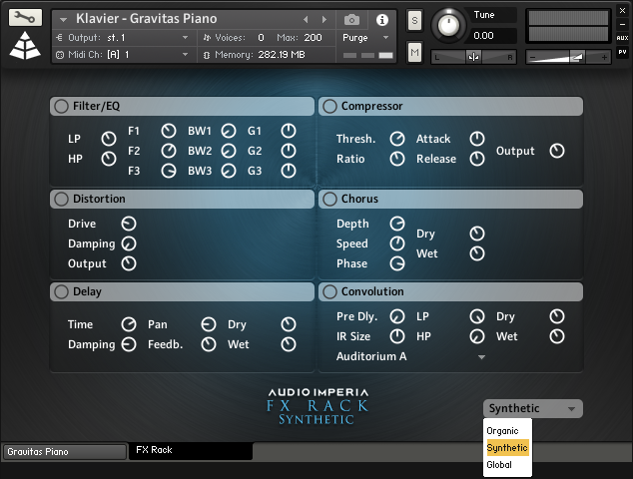Click the Audio Imperia pyramid logo
The image size is (633, 479).
(x=25, y=45)
